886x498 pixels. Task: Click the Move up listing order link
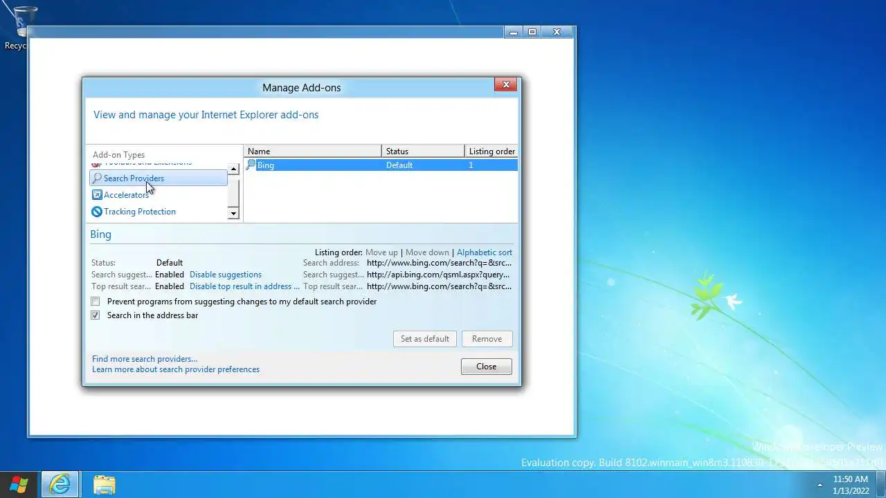click(x=381, y=252)
